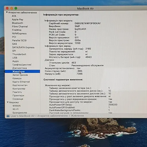Click the battery serial number D8651674WF3F90KAV
The width and height of the screenshot is (147, 147).
88,24
